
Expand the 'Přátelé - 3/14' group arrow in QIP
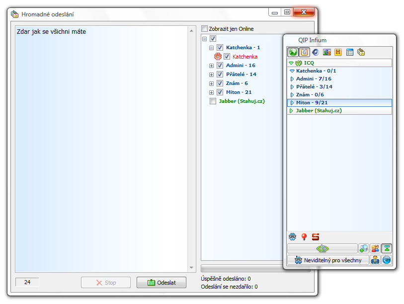pos(292,87)
